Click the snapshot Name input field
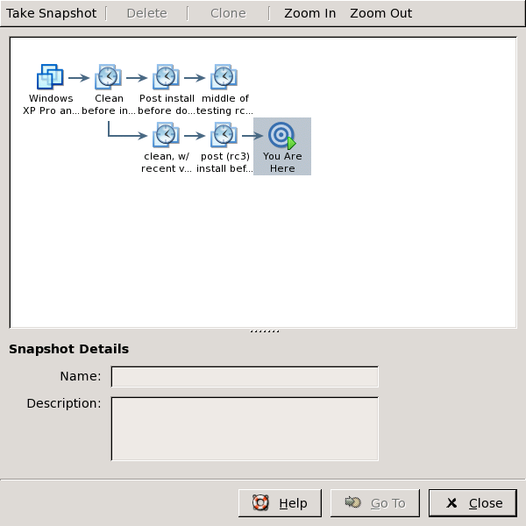 tap(245, 377)
